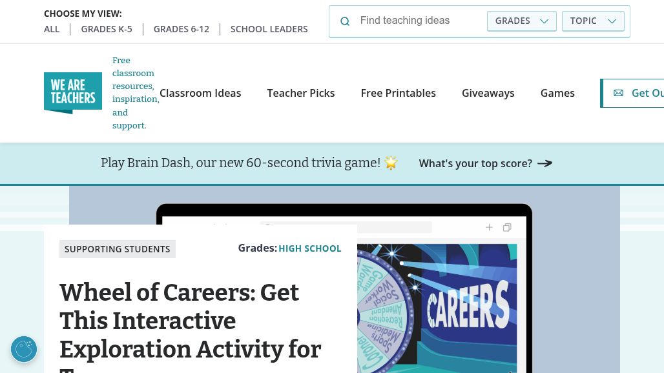Click the arrow after "What's your top score?"

coord(545,163)
